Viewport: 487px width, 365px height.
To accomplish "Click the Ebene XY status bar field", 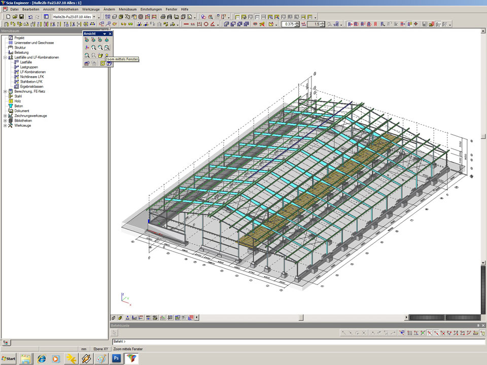I will tap(101, 349).
